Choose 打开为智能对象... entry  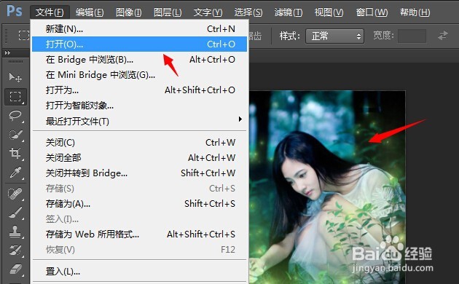(139, 106)
